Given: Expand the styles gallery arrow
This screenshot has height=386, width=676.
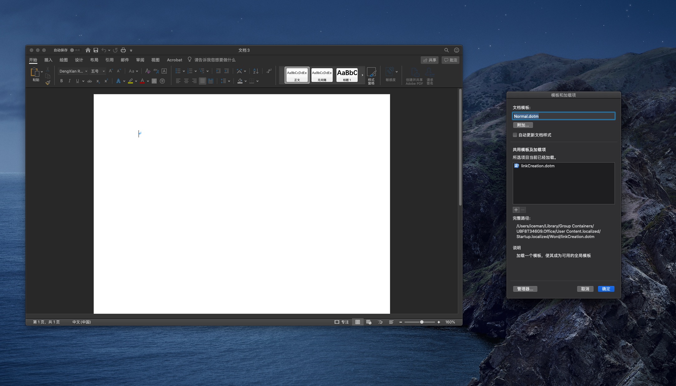Looking at the screenshot, I should [x=362, y=75].
